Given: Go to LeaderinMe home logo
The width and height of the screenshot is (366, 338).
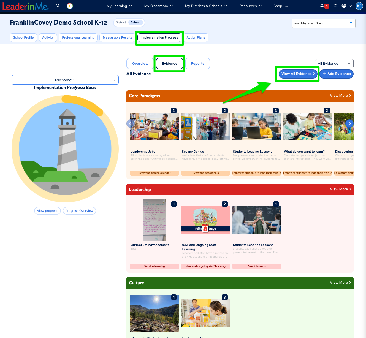Looking at the screenshot, I should click(25, 6).
